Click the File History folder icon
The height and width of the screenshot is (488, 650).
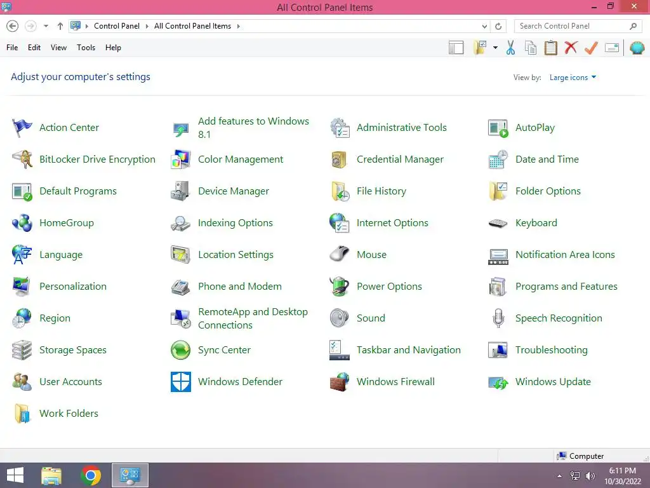click(x=340, y=191)
